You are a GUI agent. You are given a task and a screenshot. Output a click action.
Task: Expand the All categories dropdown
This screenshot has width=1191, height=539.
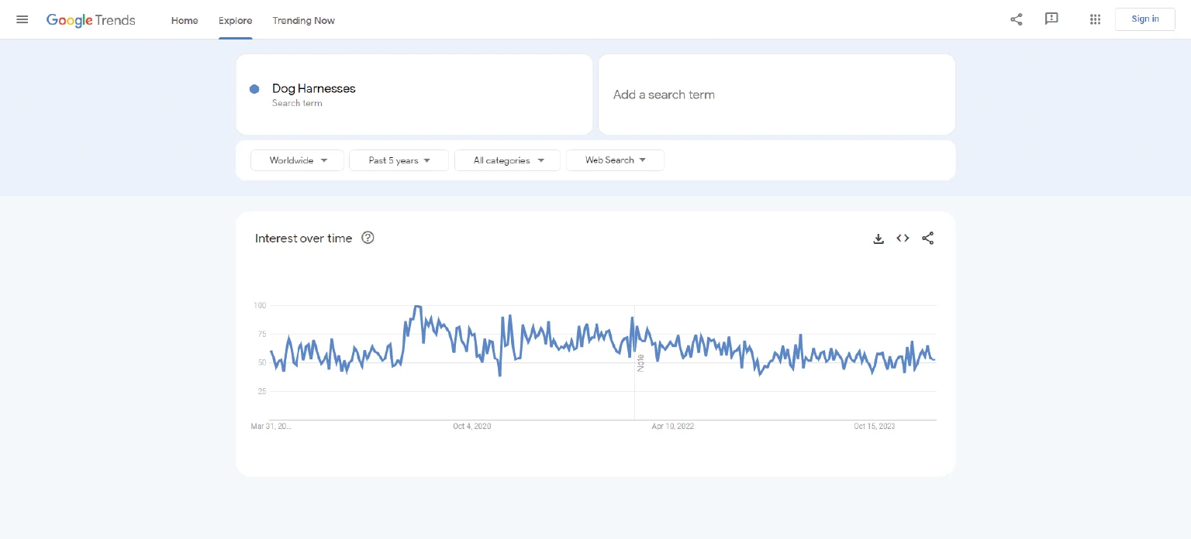(508, 160)
